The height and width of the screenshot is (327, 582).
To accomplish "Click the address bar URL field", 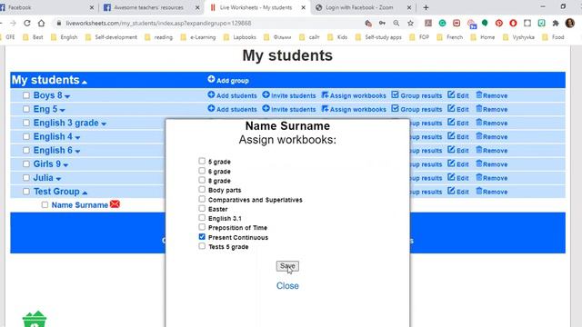I will (x=208, y=23).
